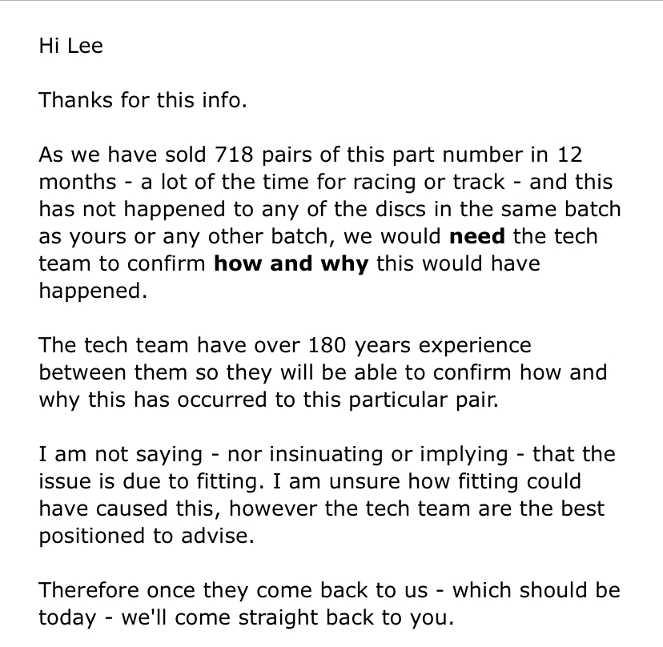The height and width of the screenshot is (647, 663).
Task: Click the "positioned to advise." line
Action: (x=147, y=536)
